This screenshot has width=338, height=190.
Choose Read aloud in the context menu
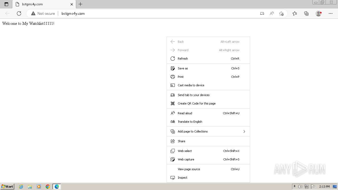(x=208, y=113)
